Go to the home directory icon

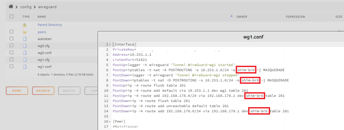(11, 6)
